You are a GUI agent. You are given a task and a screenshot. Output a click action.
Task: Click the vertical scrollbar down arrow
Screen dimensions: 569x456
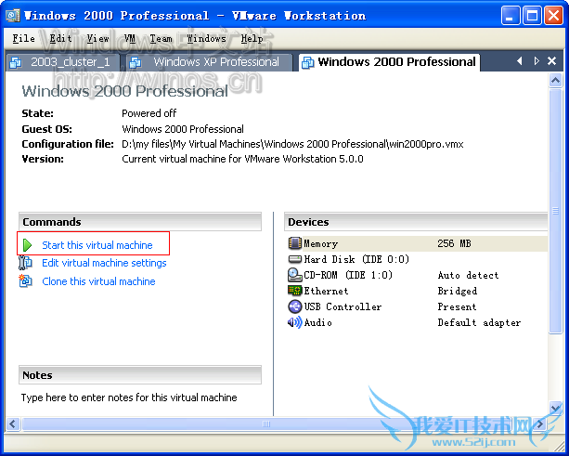coord(556,408)
